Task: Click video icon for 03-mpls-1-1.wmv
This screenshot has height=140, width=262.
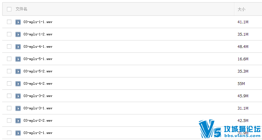Action: [18, 22]
